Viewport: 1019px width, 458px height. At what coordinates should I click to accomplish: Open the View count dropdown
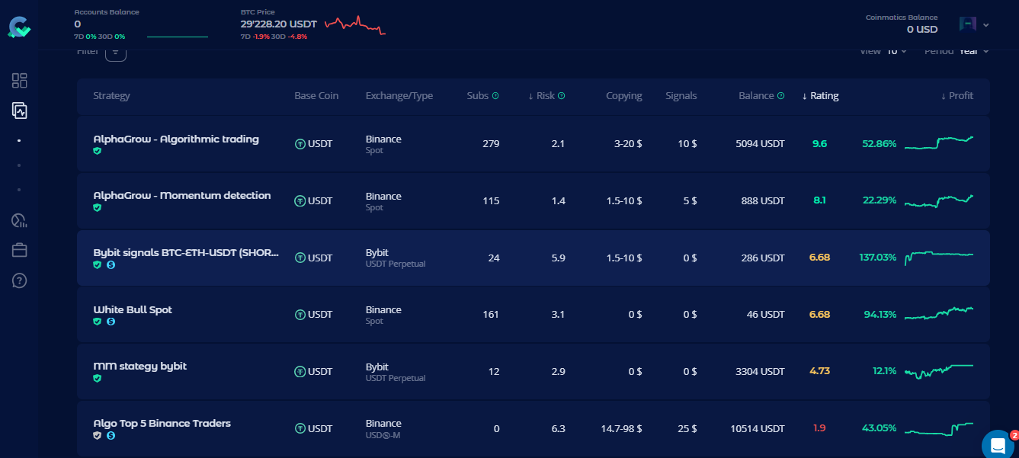(x=896, y=51)
